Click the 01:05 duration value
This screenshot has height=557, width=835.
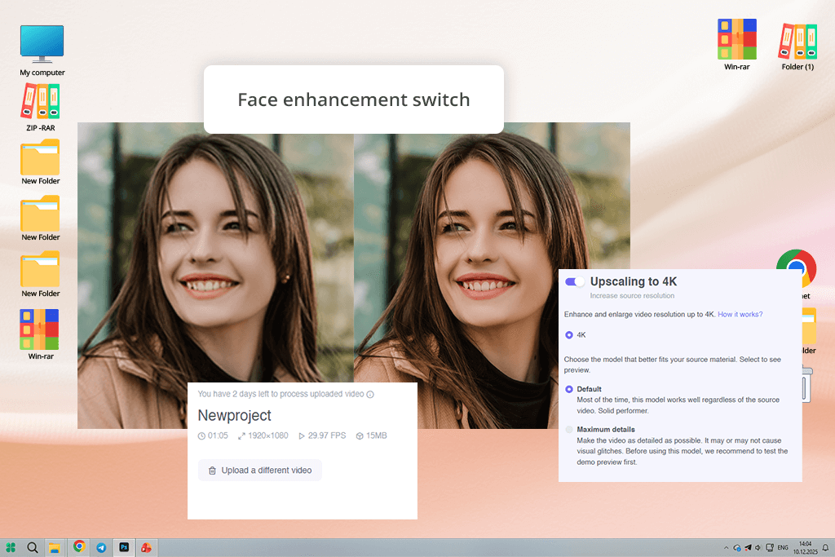click(218, 435)
